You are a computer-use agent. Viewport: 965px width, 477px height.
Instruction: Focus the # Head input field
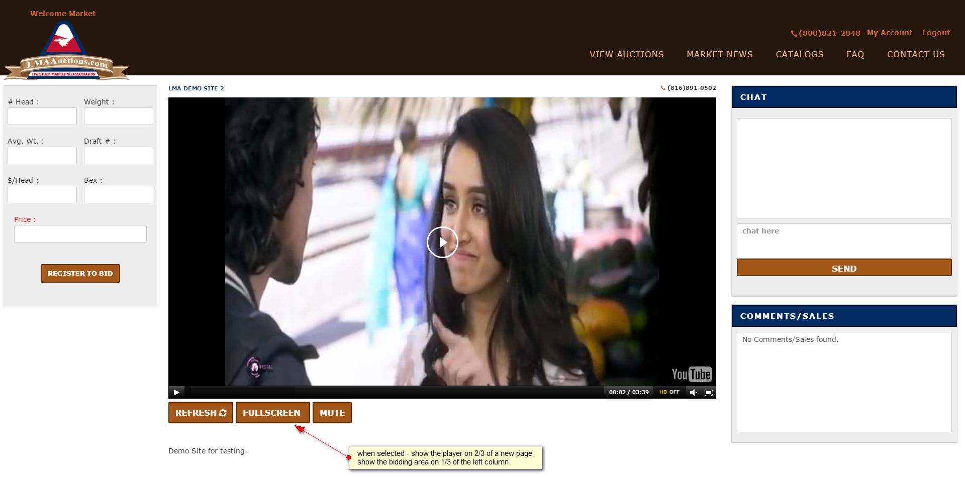(x=42, y=116)
